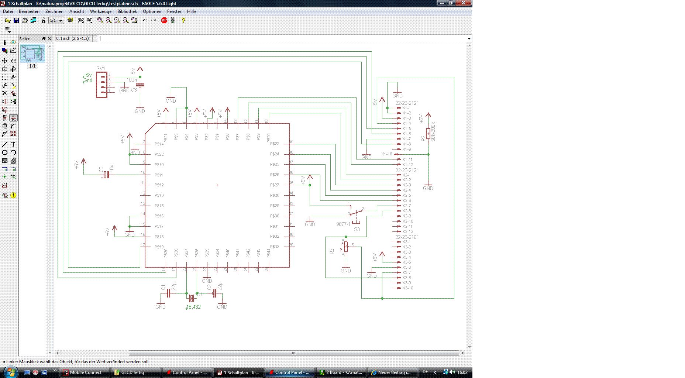Screen dimensions: 685x378
Task: Open the Werkzeuge menu
Action: [100, 11]
